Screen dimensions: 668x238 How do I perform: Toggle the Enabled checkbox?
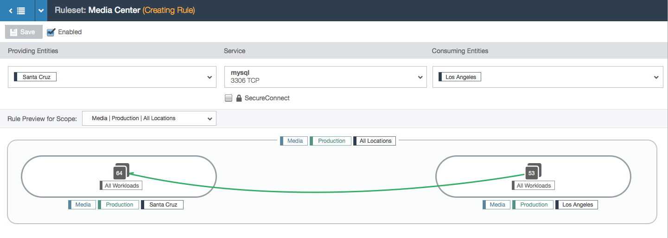51,32
